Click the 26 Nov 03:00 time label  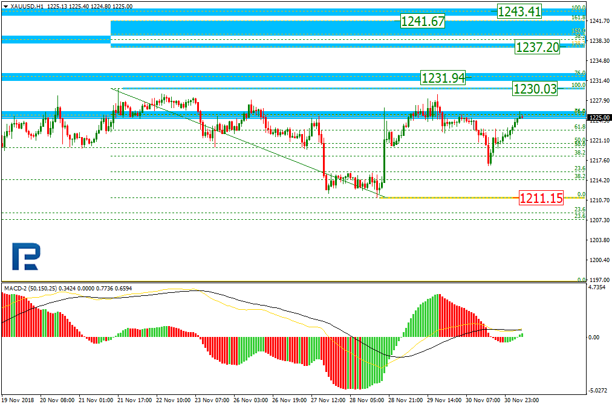(x=250, y=400)
